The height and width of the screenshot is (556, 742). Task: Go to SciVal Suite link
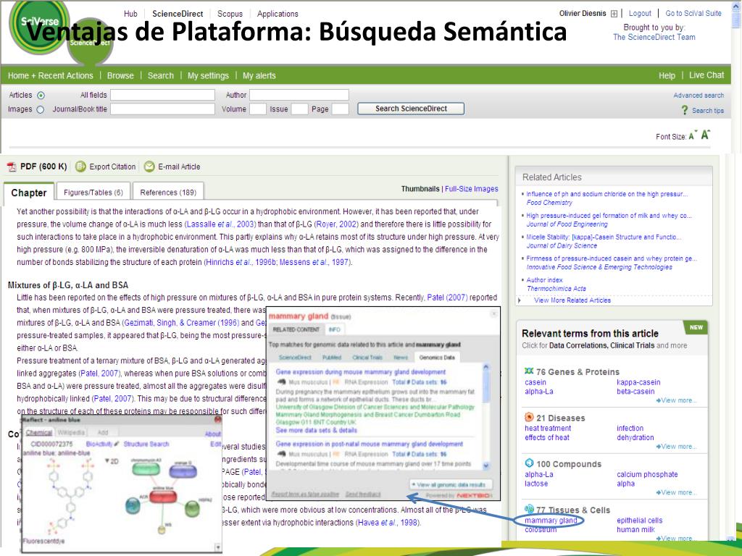[x=693, y=13]
